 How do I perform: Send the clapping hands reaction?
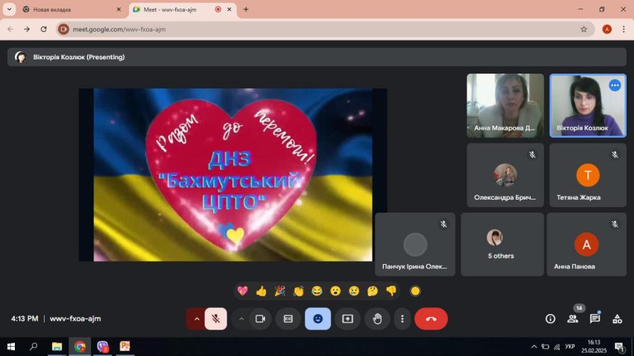(x=298, y=291)
